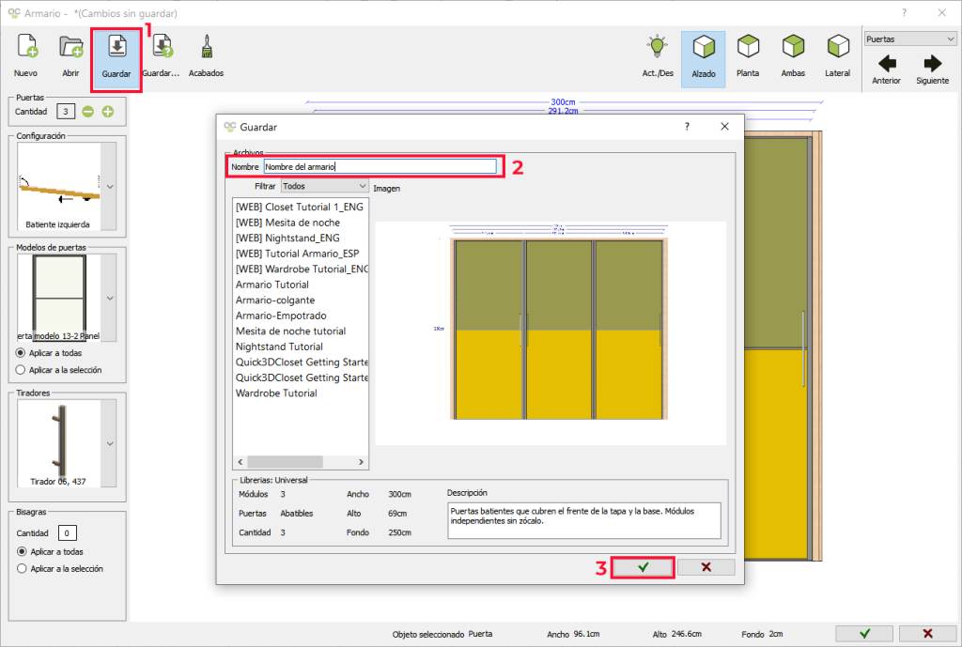Select Wardrobe Tutorial file
The height and width of the screenshot is (647, 962).
(277, 393)
